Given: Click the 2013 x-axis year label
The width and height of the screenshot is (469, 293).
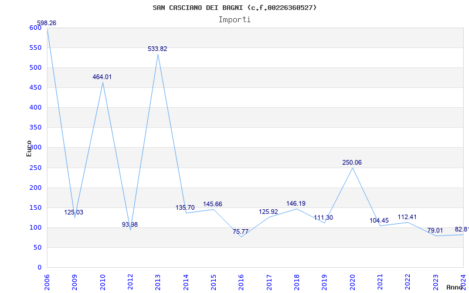Looking at the screenshot, I should tap(158, 282).
